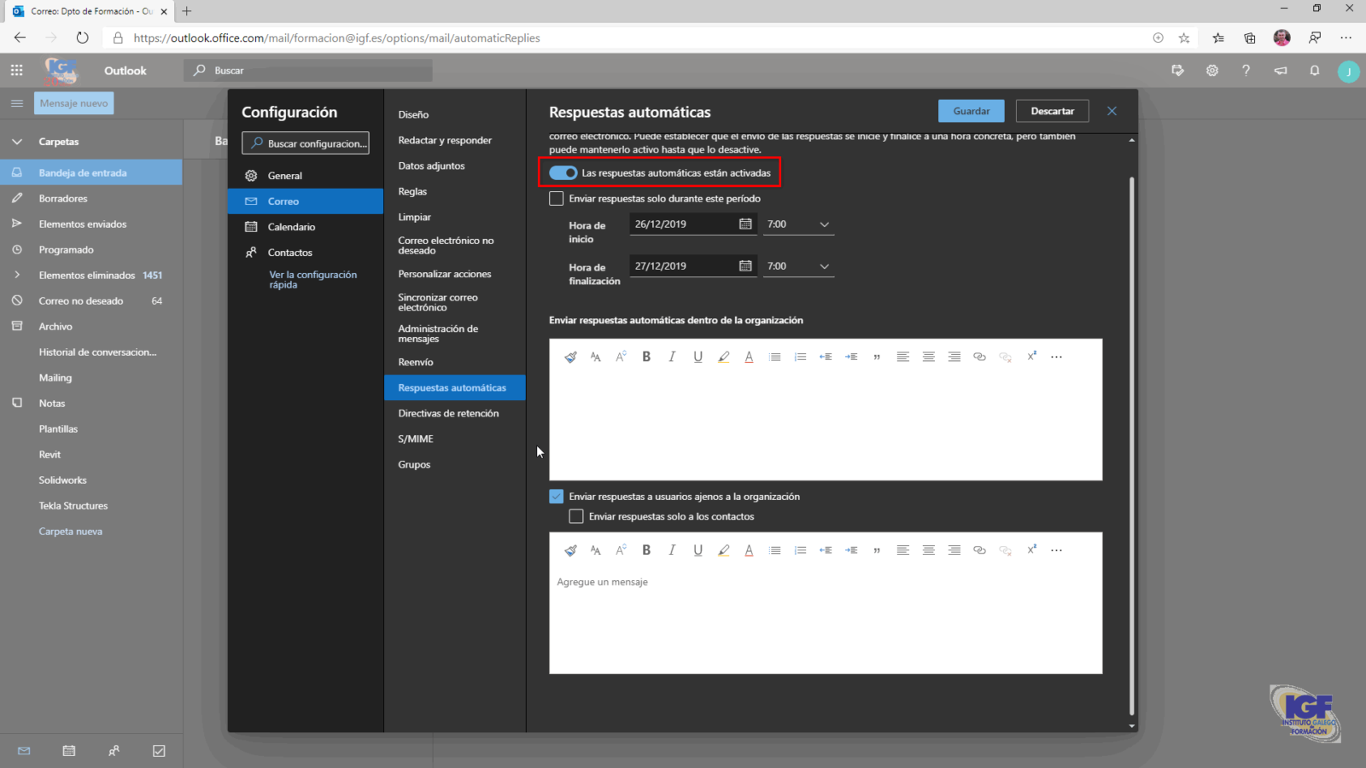1366x768 pixels.
Task: Click the Guardar button
Action: click(972, 111)
